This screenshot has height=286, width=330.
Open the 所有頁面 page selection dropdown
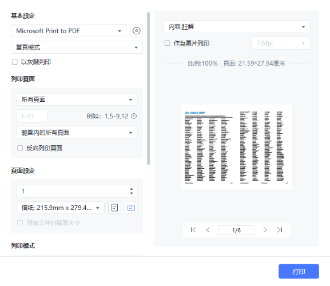coord(77,100)
